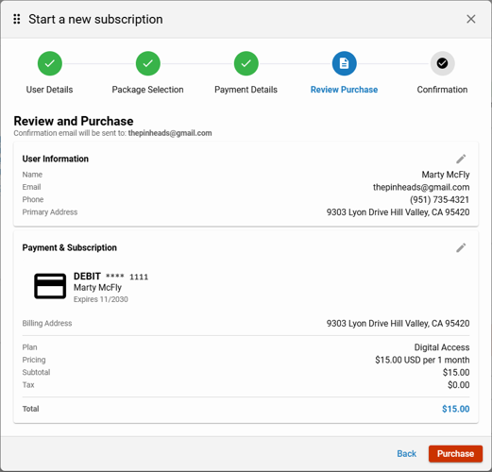
Task: Go to User Details step label
Action: tap(49, 90)
